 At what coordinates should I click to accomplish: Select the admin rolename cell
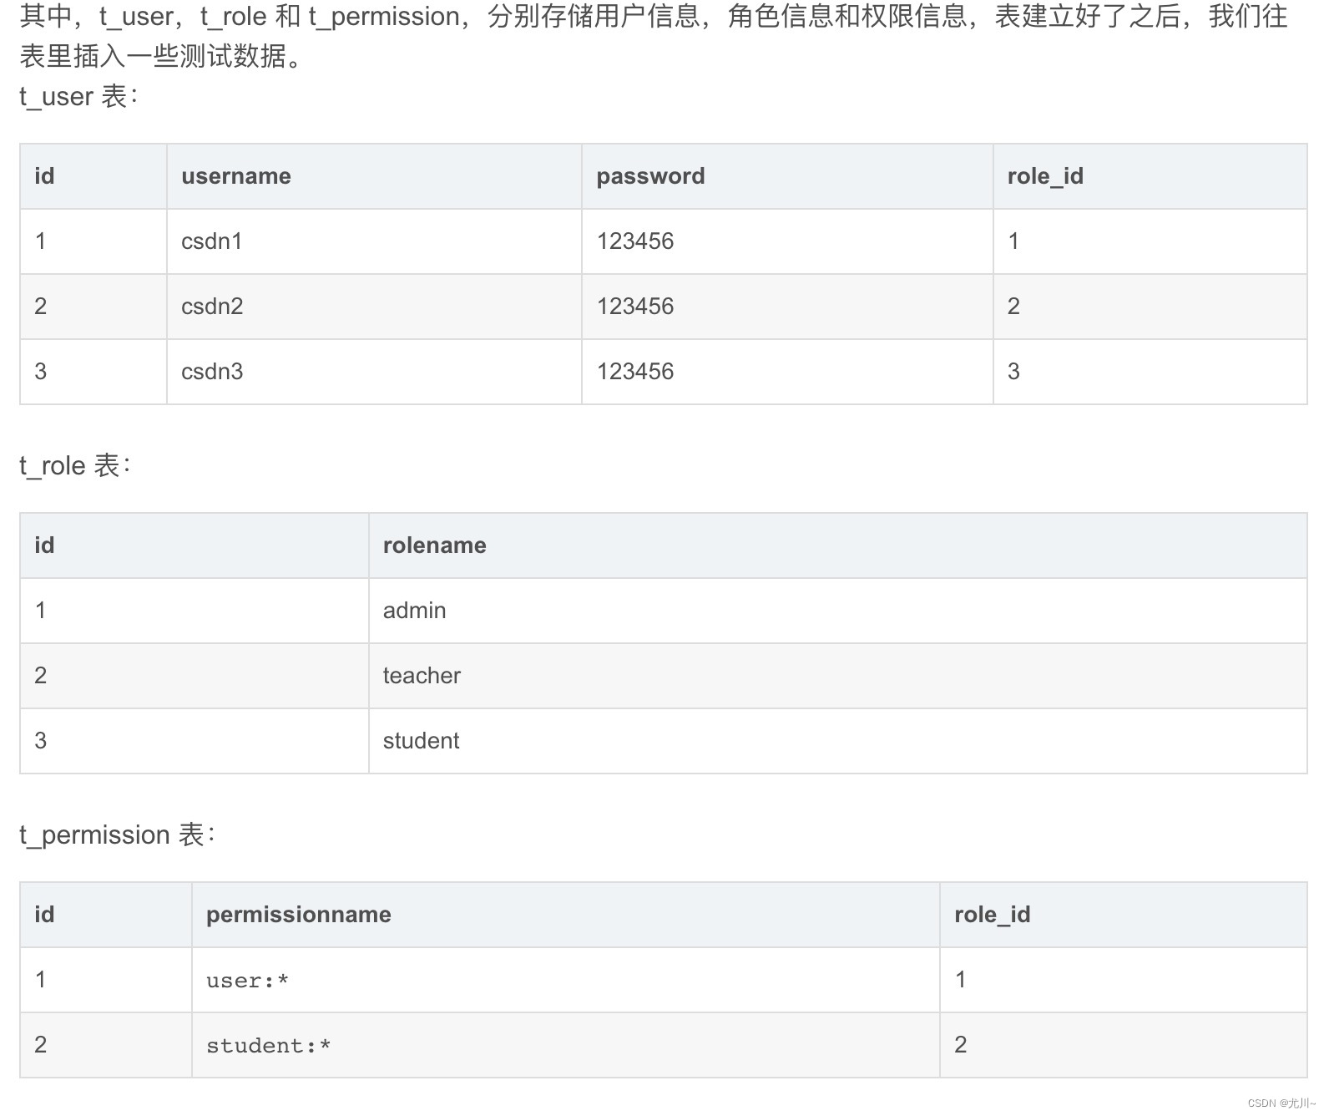pyautogui.click(x=837, y=611)
